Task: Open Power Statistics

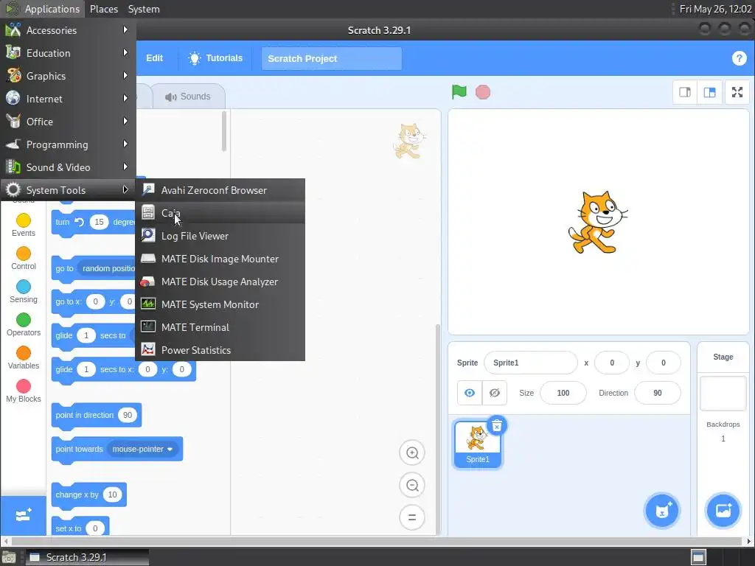Action: [x=220, y=350]
